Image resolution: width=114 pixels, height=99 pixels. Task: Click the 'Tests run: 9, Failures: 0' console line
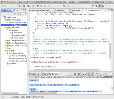54,85
